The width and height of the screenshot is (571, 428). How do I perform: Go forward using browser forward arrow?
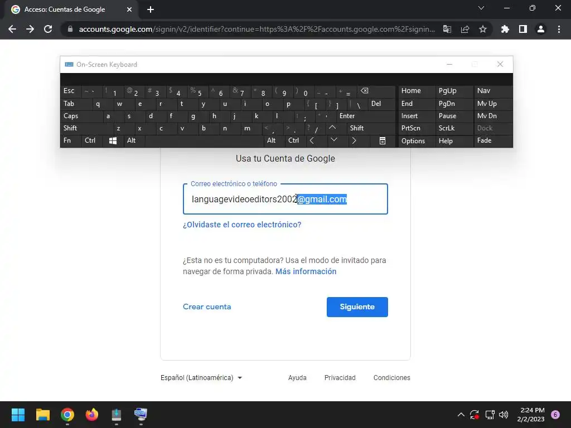click(30, 29)
